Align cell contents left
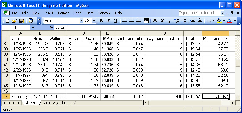242x113 pixels. (x=124, y=21)
